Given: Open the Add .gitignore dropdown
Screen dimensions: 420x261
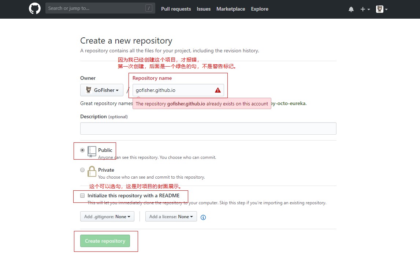Looking at the screenshot, I should pyautogui.click(x=107, y=217).
